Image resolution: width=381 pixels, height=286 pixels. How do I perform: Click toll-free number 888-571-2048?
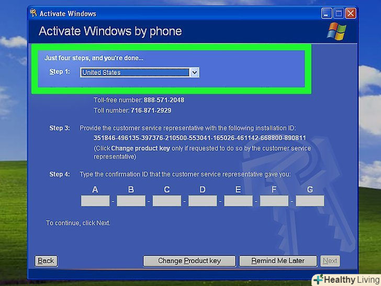164,100
